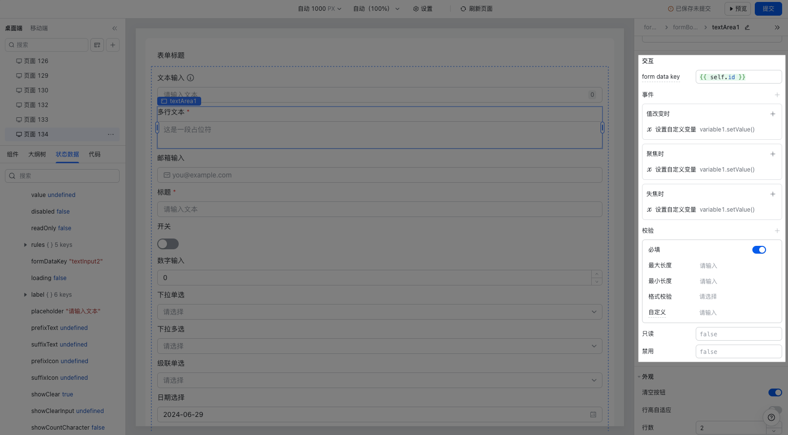Click the 禁用 false expression field

pos(739,352)
